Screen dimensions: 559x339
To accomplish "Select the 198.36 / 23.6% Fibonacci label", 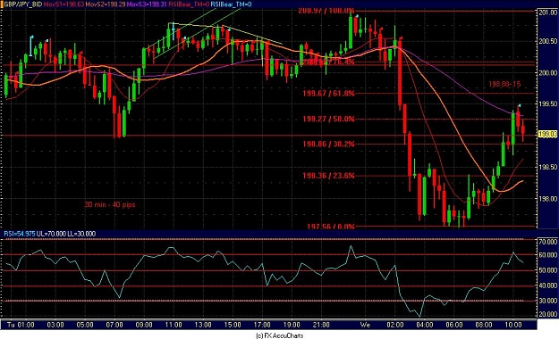I will point(329,176).
